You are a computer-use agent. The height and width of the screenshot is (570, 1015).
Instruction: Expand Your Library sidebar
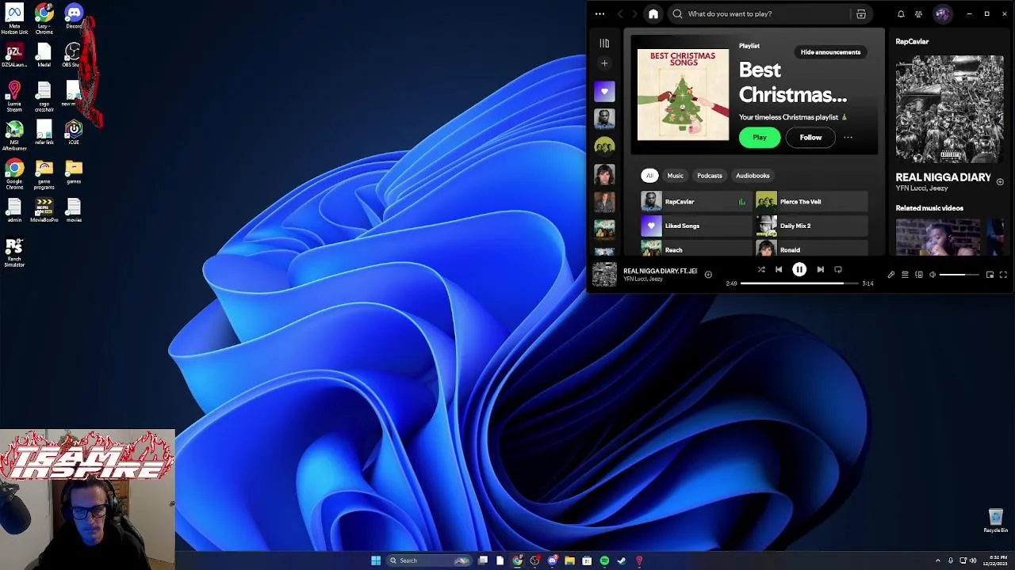click(x=604, y=43)
